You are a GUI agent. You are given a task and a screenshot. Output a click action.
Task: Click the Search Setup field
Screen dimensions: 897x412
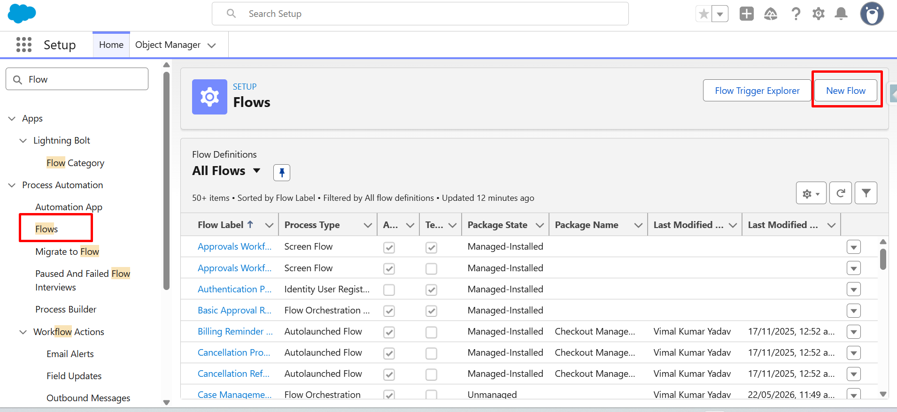click(420, 14)
